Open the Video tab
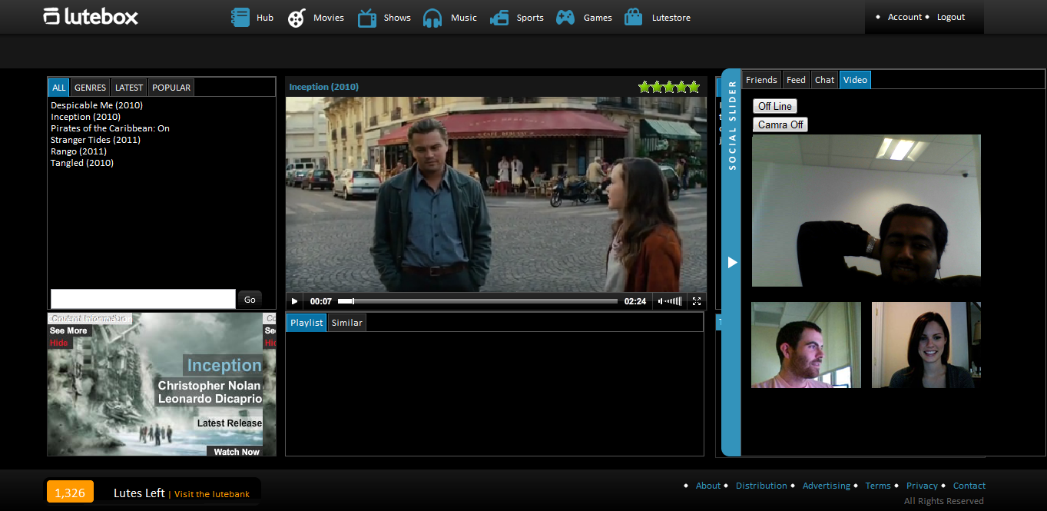Viewport: 1047px width, 511px height. 855,80
